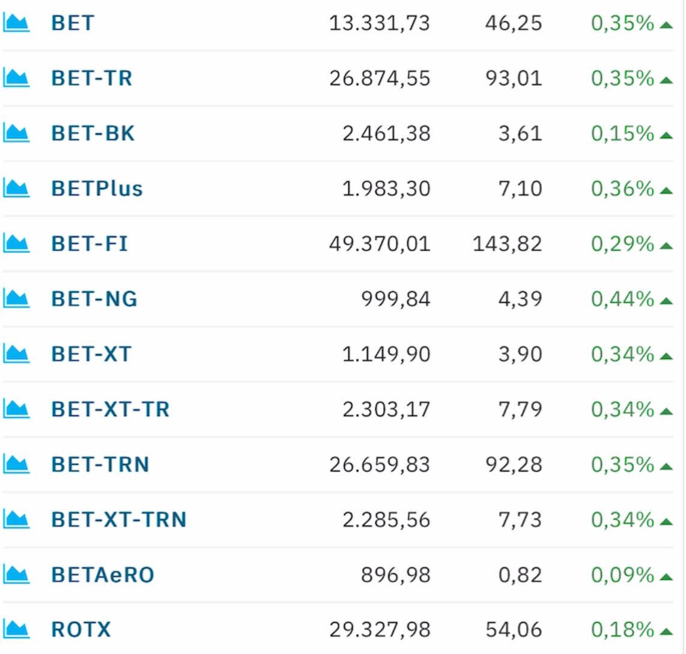This screenshot has height=654, width=686.
Task: Select the chart icon for ROTX
Action: click(x=16, y=630)
